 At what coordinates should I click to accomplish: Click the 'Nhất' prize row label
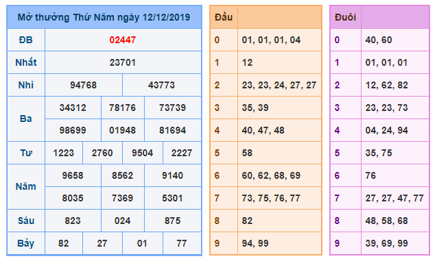[26, 62]
